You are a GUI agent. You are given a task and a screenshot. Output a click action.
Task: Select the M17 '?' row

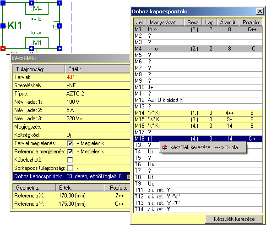click(198, 132)
